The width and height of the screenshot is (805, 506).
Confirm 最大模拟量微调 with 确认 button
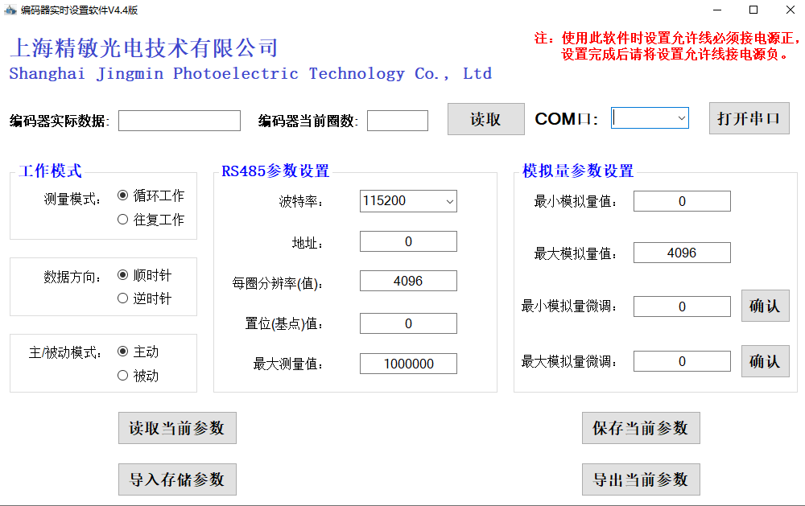tap(765, 361)
